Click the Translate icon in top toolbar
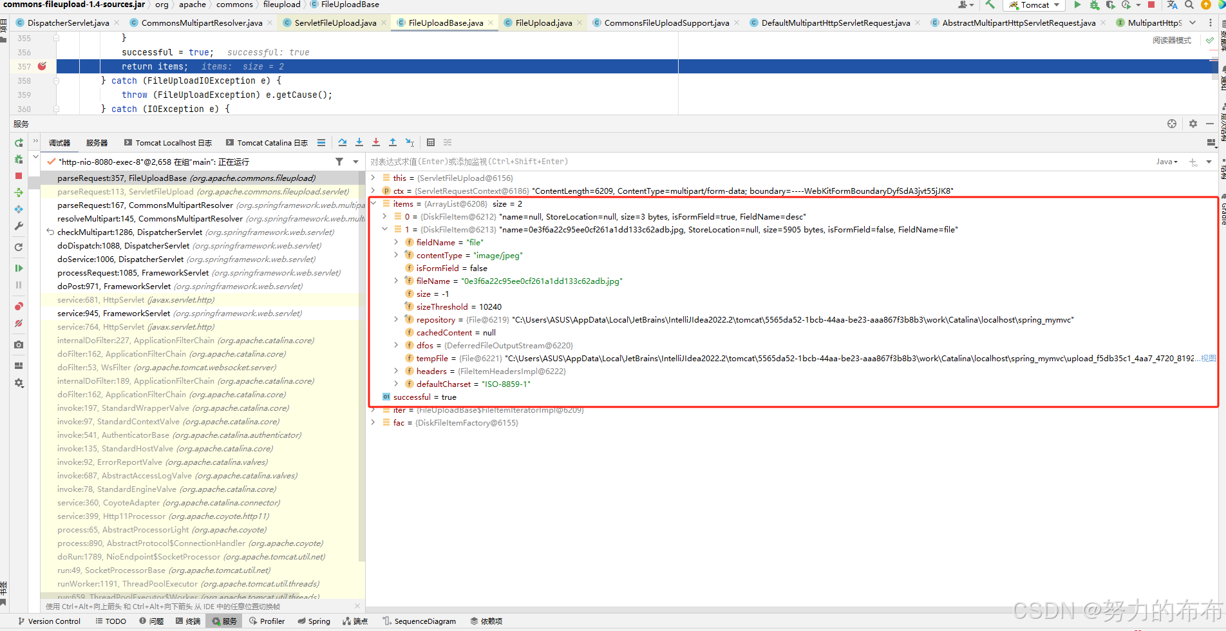This screenshot has height=631, width=1226. tap(1172, 5)
